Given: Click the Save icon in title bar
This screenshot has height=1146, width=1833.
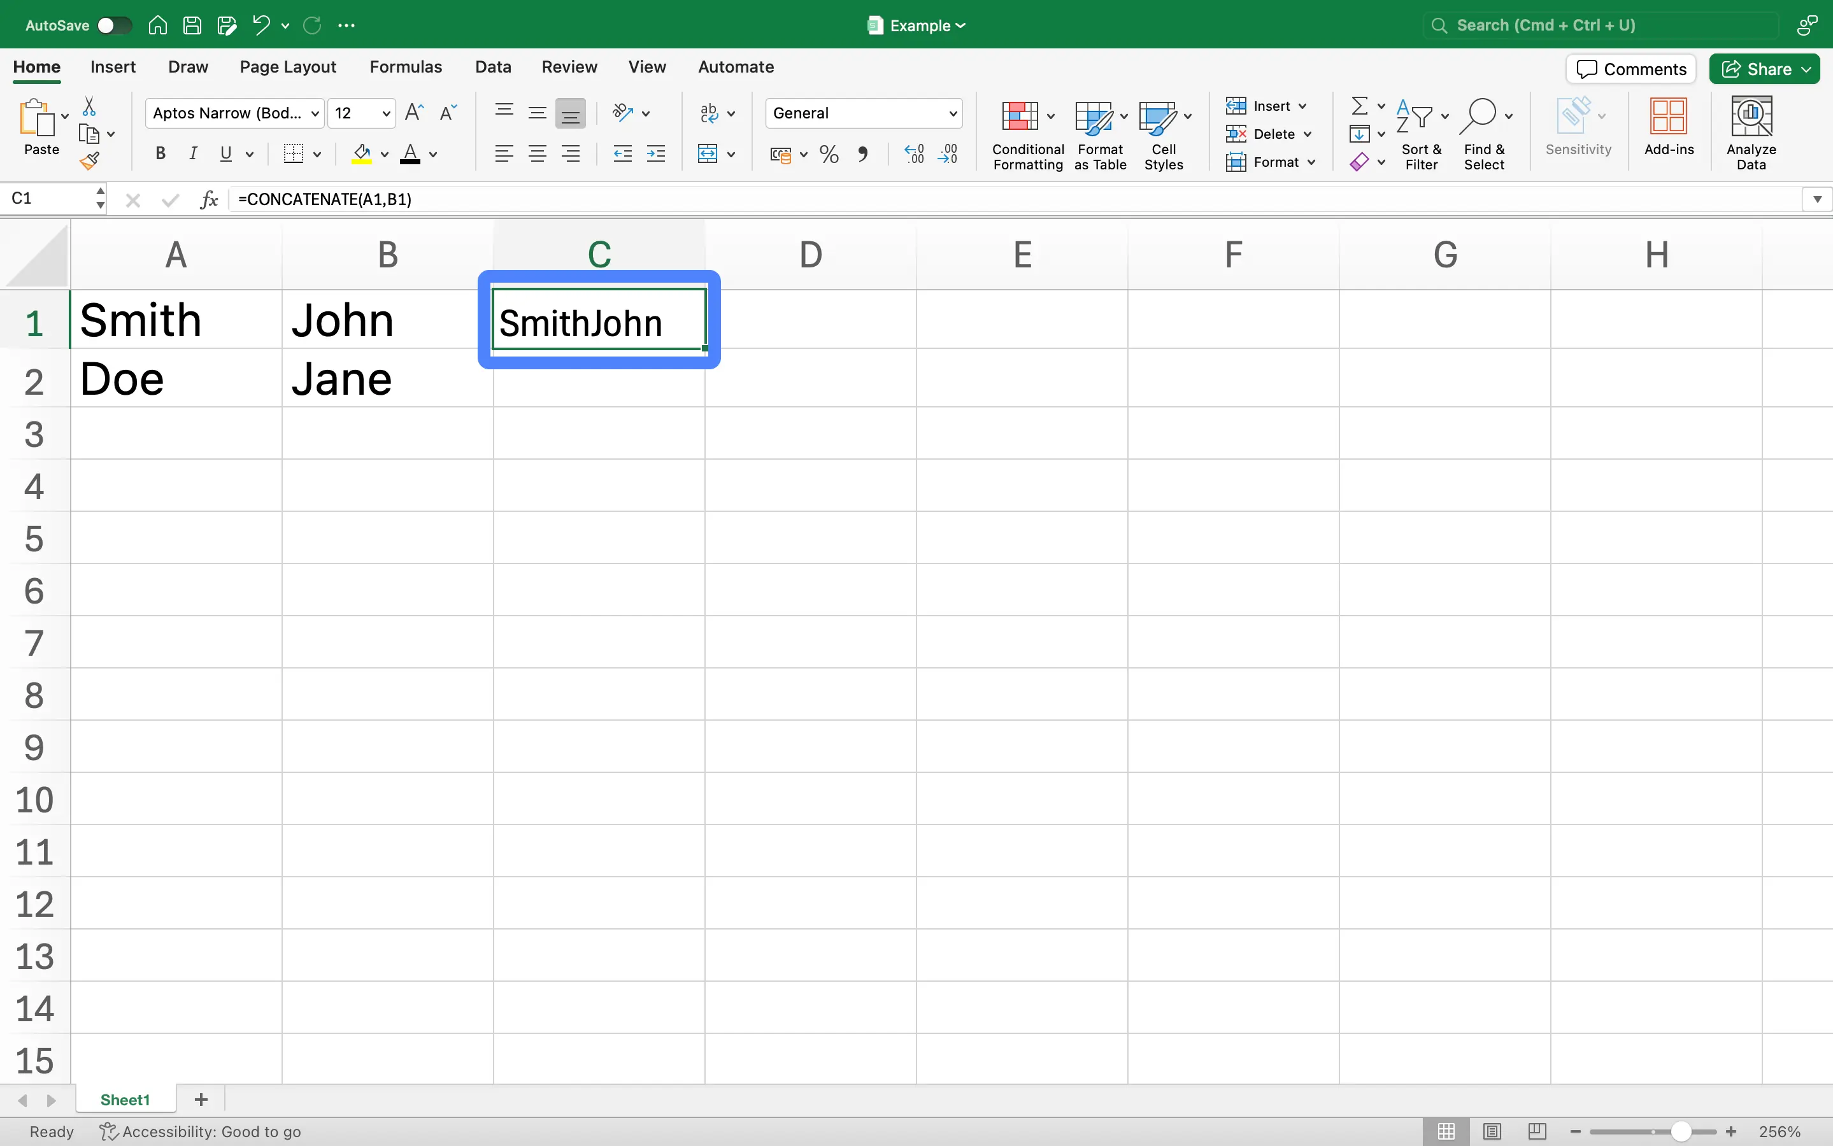Looking at the screenshot, I should 192,25.
